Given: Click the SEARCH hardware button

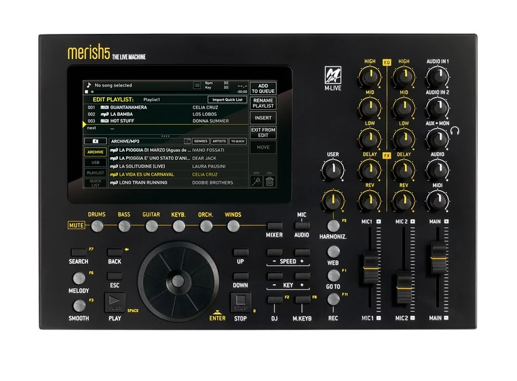Looking at the screenshot, I should (79, 252).
